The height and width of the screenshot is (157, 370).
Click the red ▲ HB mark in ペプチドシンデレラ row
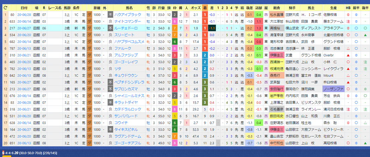pos(348,82)
